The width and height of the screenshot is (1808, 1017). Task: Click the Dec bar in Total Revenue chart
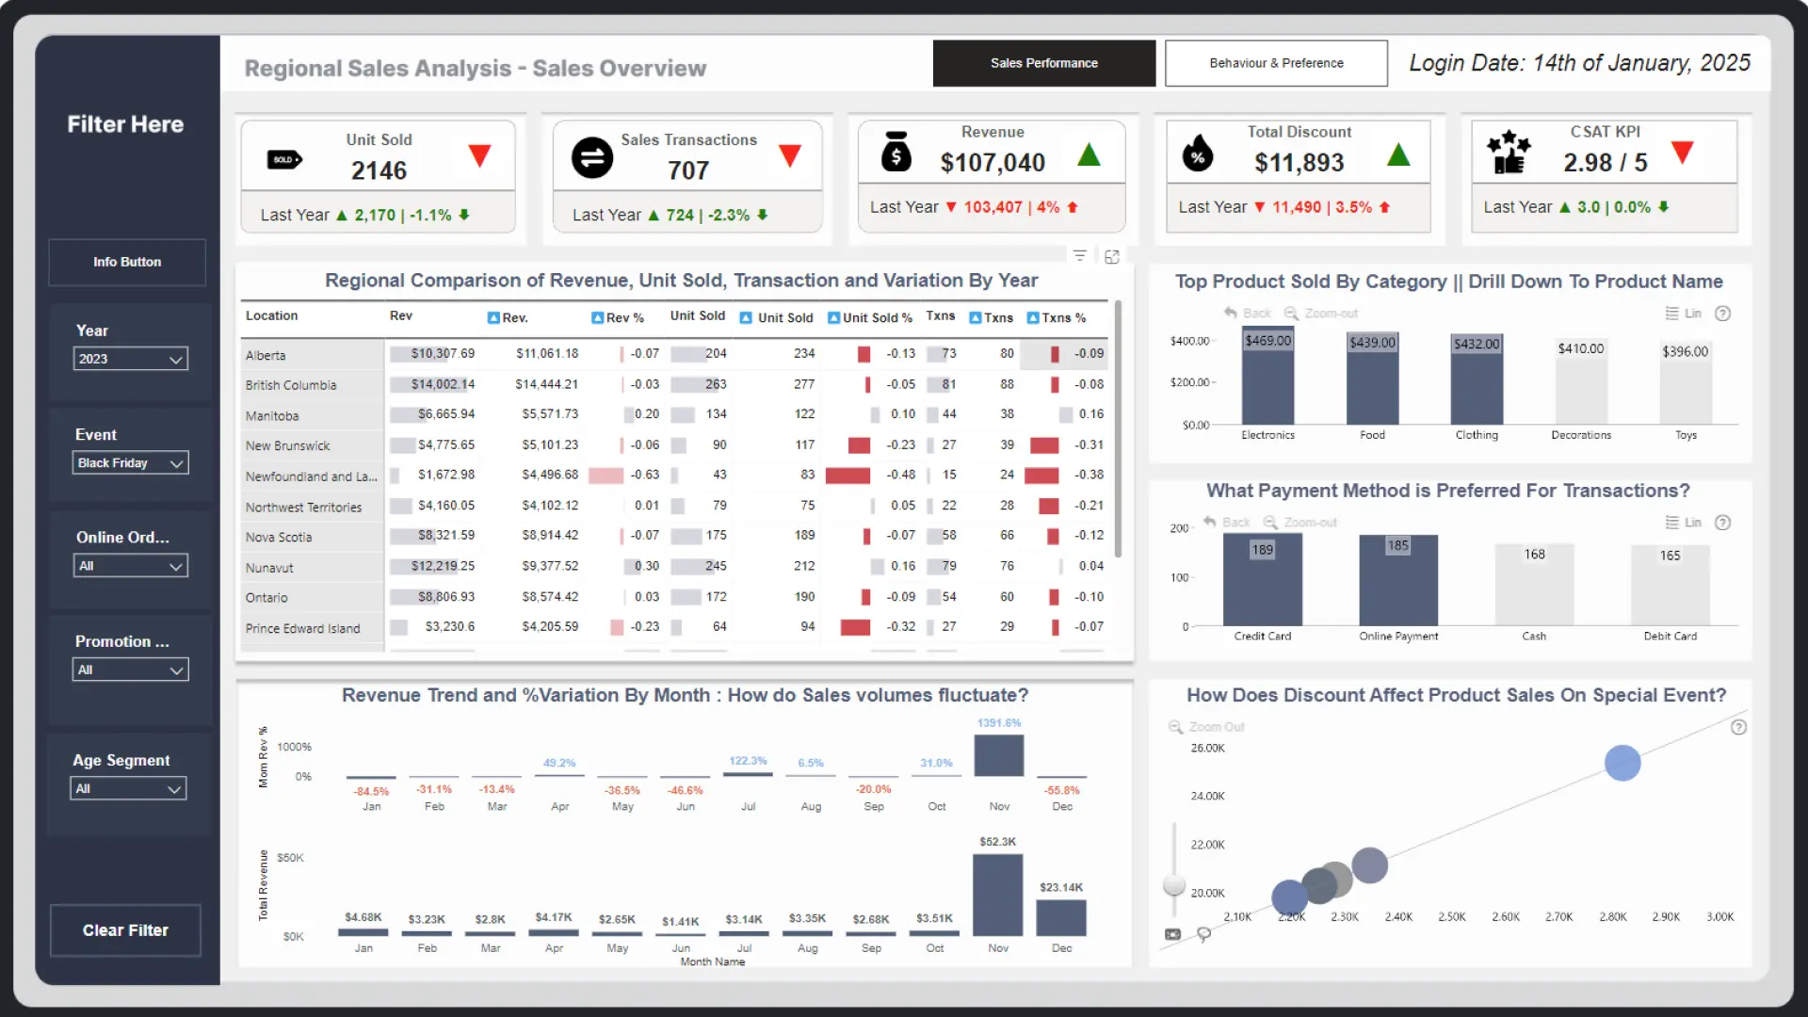[x=1061, y=918]
